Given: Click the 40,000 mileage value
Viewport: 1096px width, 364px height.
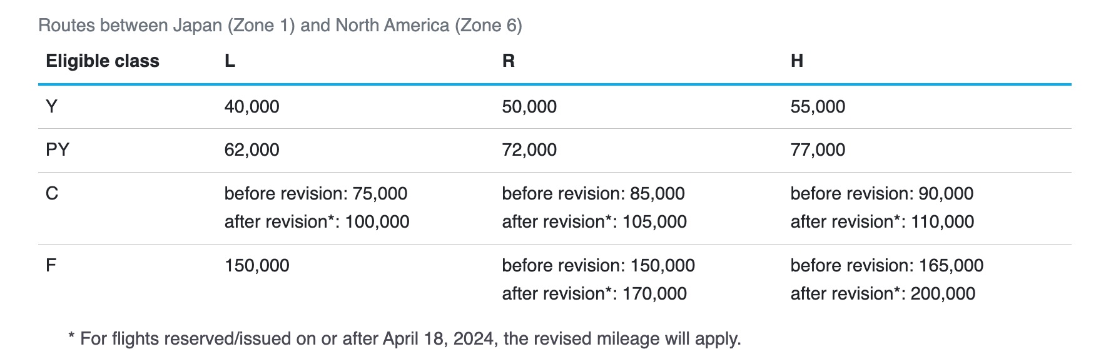Looking at the screenshot, I should [251, 107].
